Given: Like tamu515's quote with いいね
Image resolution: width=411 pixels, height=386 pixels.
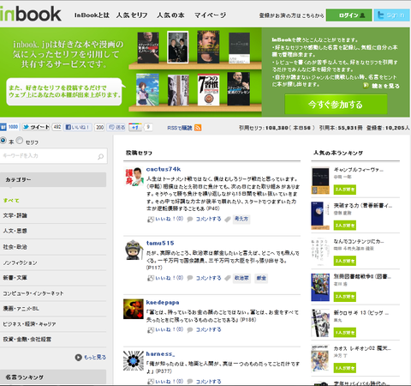Looking at the screenshot, I should click(x=165, y=278).
